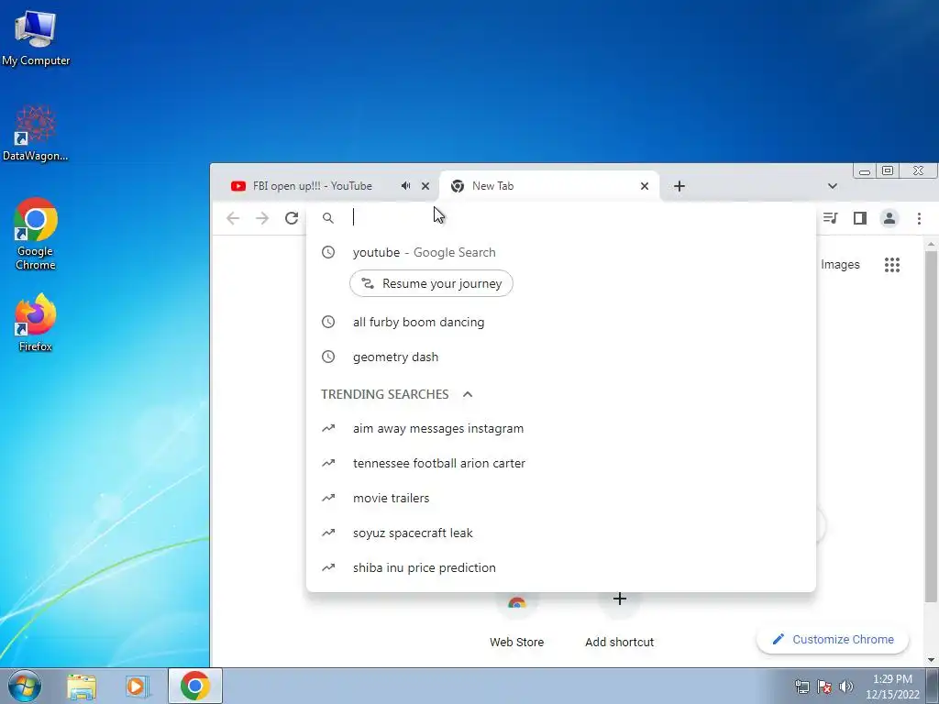Open Windows Media Player from taskbar
The height and width of the screenshot is (704, 939).
tap(137, 686)
